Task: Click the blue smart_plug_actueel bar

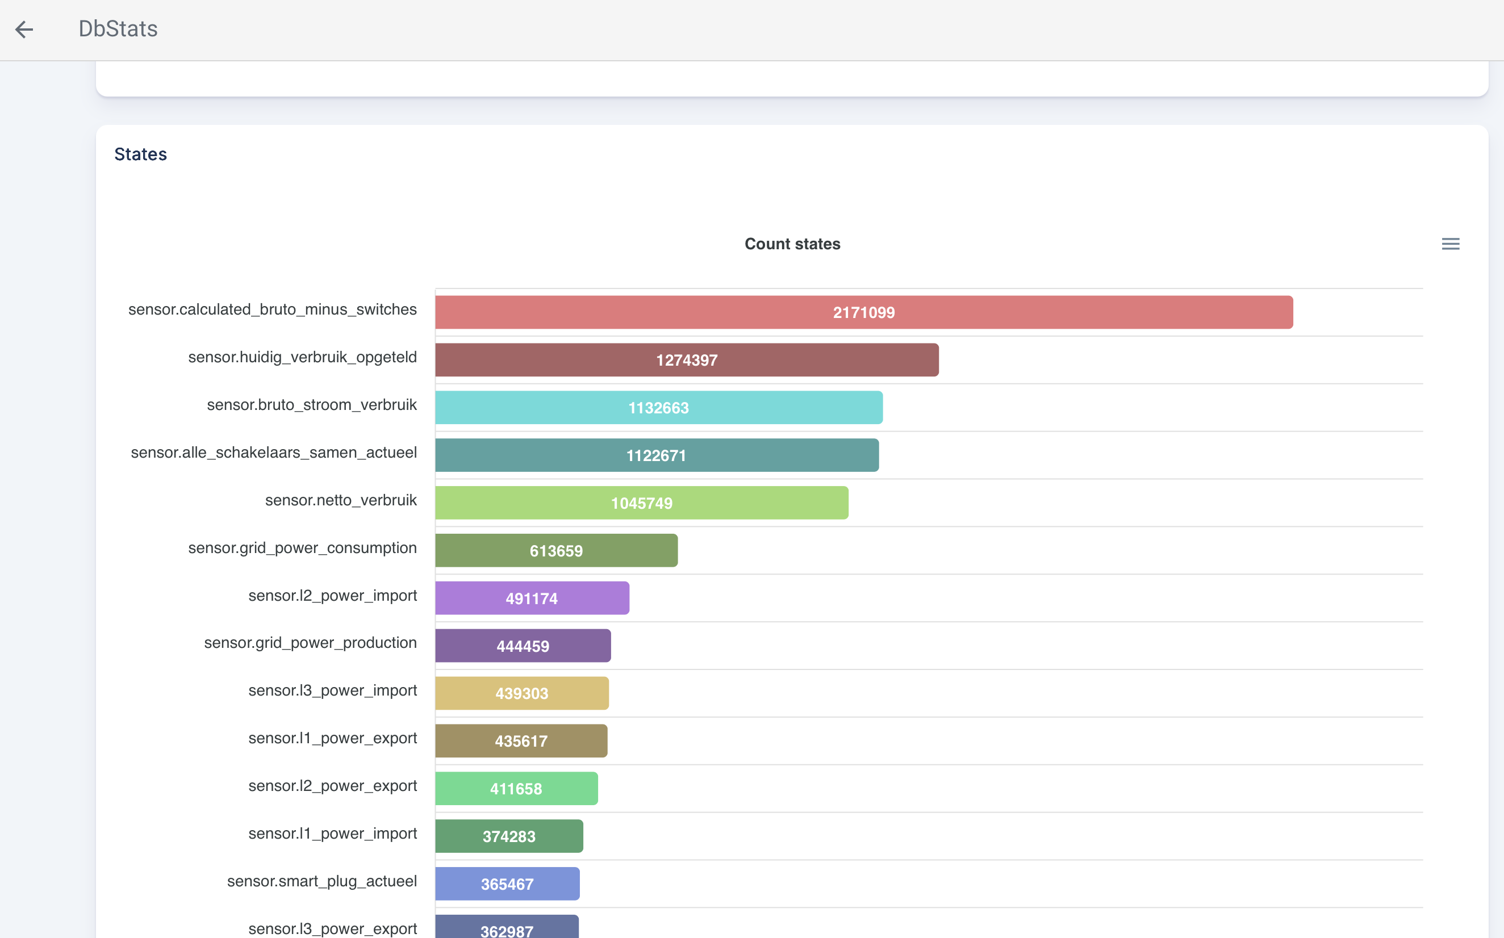Action: pyautogui.click(x=507, y=883)
